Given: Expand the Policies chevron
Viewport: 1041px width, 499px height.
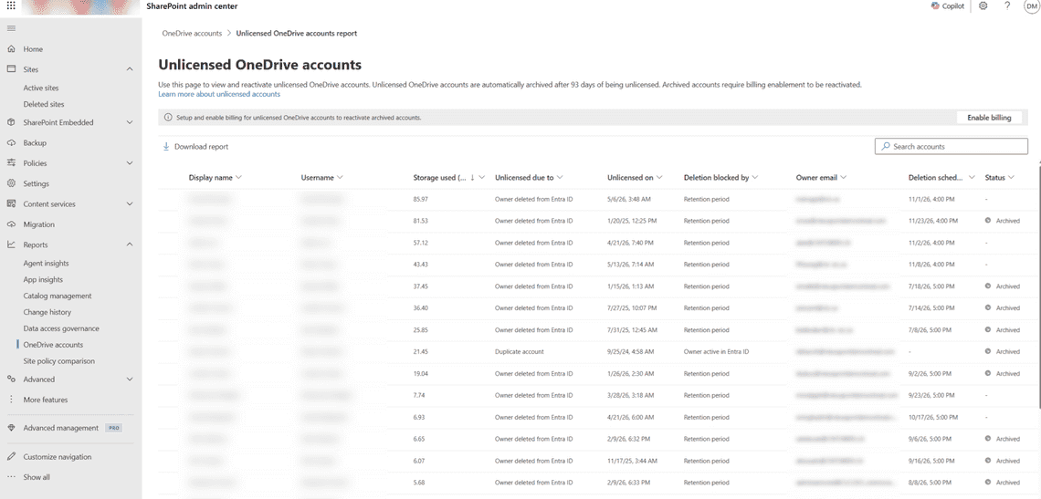Looking at the screenshot, I should pos(130,162).
